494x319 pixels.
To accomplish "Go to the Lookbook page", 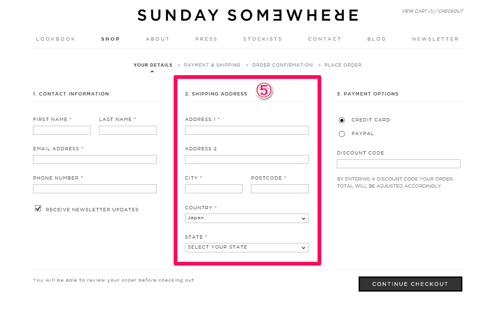I will 56,39.
